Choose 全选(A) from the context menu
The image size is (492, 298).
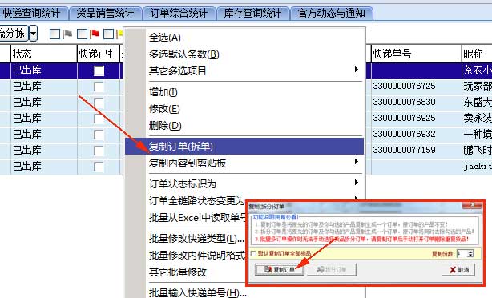coord(244,38)
